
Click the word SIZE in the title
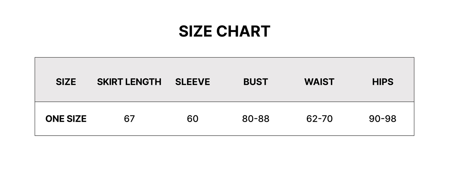195,31
